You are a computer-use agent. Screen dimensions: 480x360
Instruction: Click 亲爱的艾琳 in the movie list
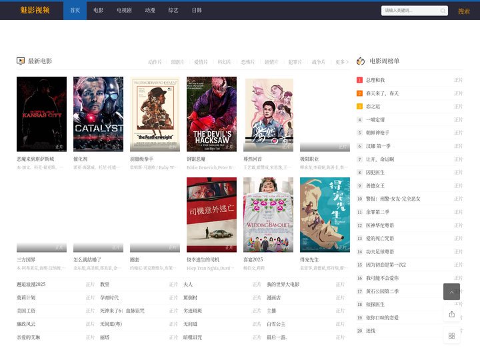[x=28, y=337]
